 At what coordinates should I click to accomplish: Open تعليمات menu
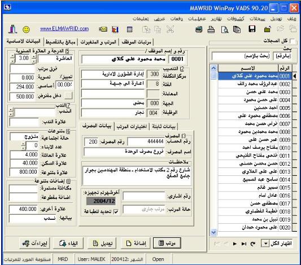(141, 19)
